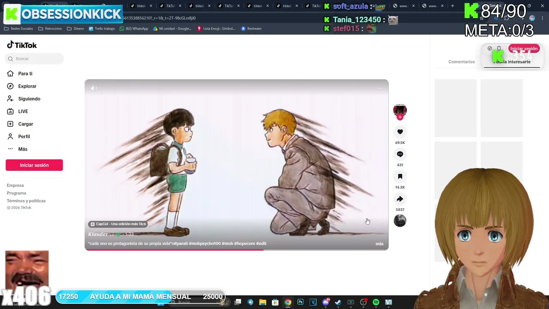
Task: Like the video with the heart icon
Action: click(400, 132)
